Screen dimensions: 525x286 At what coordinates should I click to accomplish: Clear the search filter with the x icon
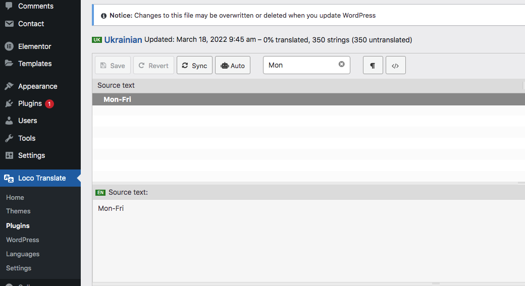pos(342,64)
